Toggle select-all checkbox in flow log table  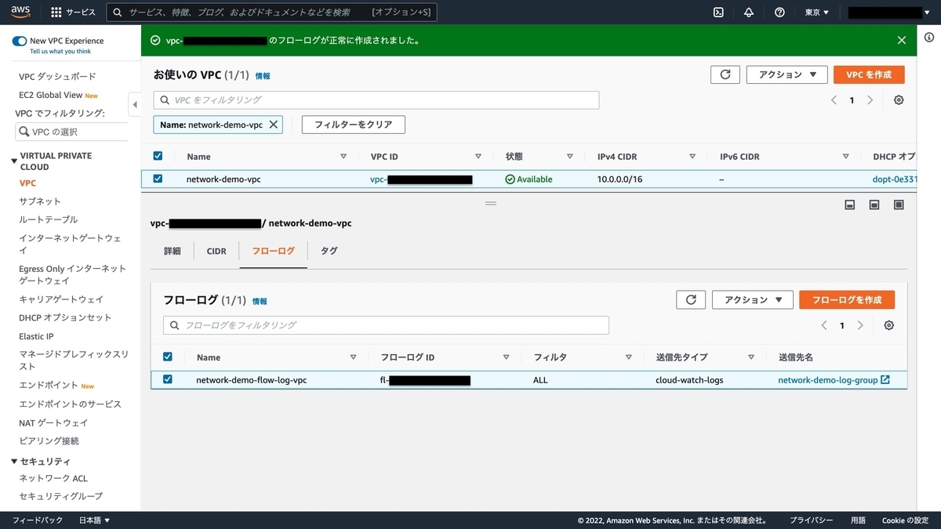pos(167,357)
